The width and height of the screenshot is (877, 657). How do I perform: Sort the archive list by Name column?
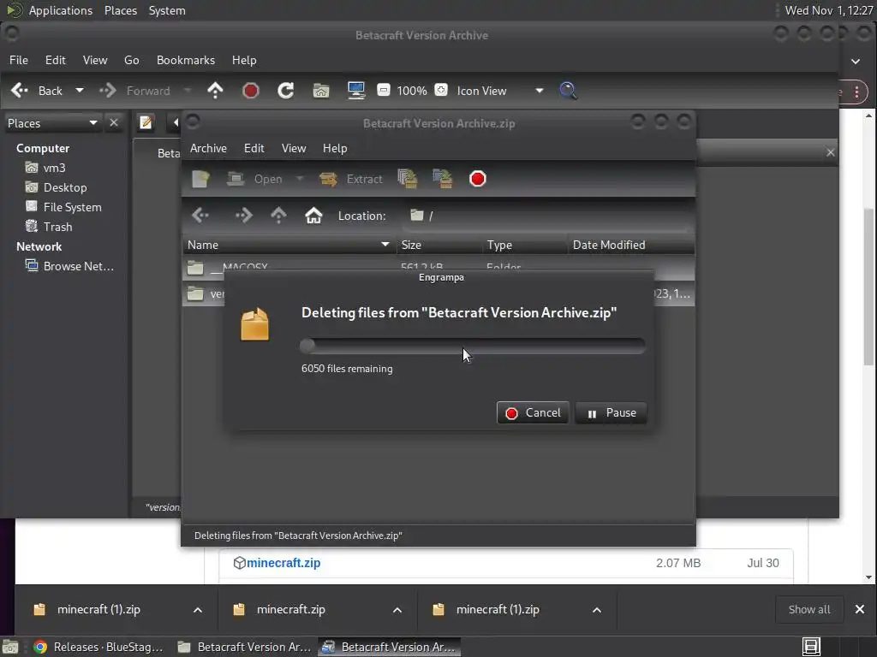[289, 245]
